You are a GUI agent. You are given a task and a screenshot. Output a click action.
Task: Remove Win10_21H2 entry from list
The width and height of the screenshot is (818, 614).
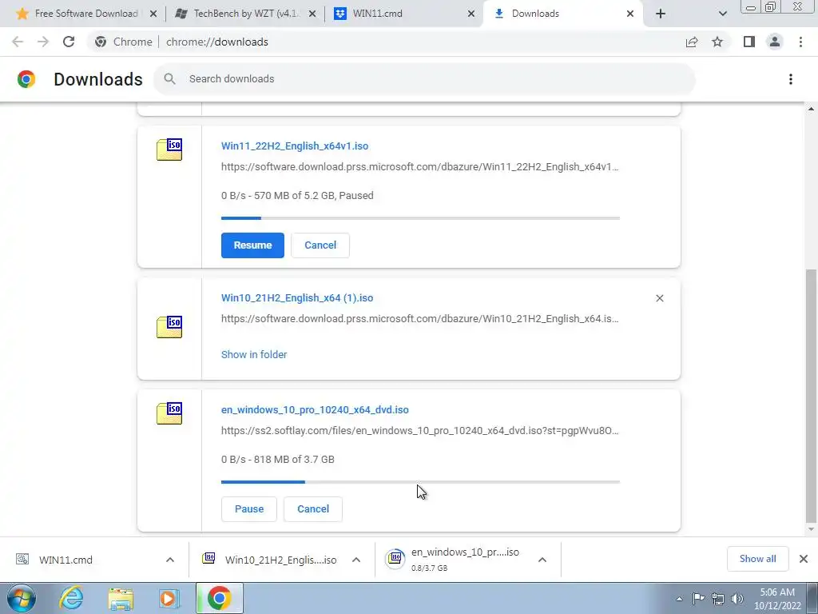coord(659,298)
